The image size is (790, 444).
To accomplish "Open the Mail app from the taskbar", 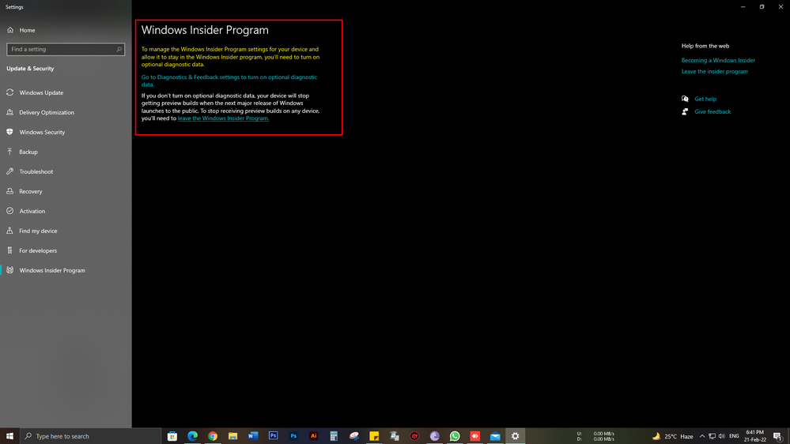I will [x=495, y=436].
